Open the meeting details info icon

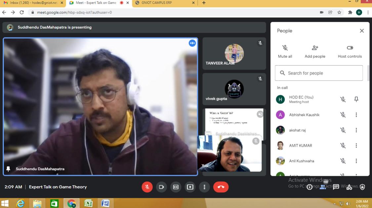click(310, 187)
